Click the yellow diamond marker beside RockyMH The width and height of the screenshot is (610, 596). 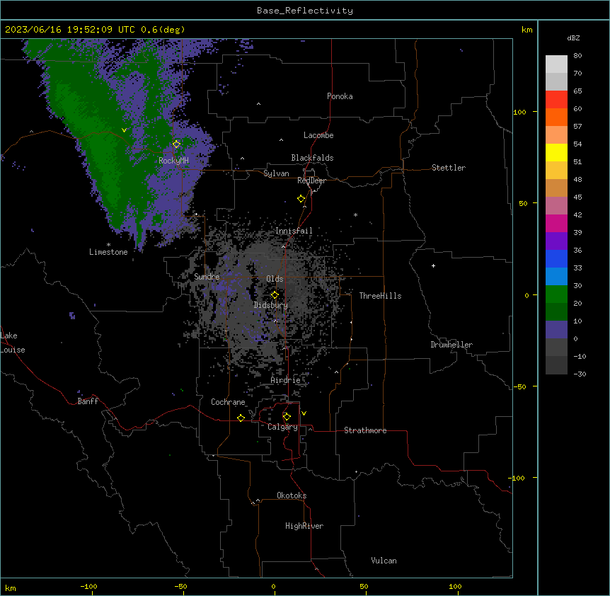tap(177, 144)
